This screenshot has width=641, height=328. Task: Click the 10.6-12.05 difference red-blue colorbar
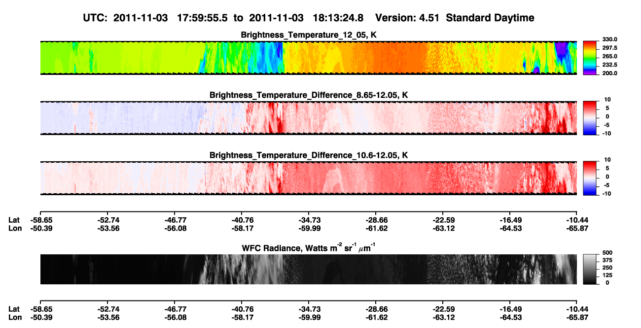pos(590,177)
